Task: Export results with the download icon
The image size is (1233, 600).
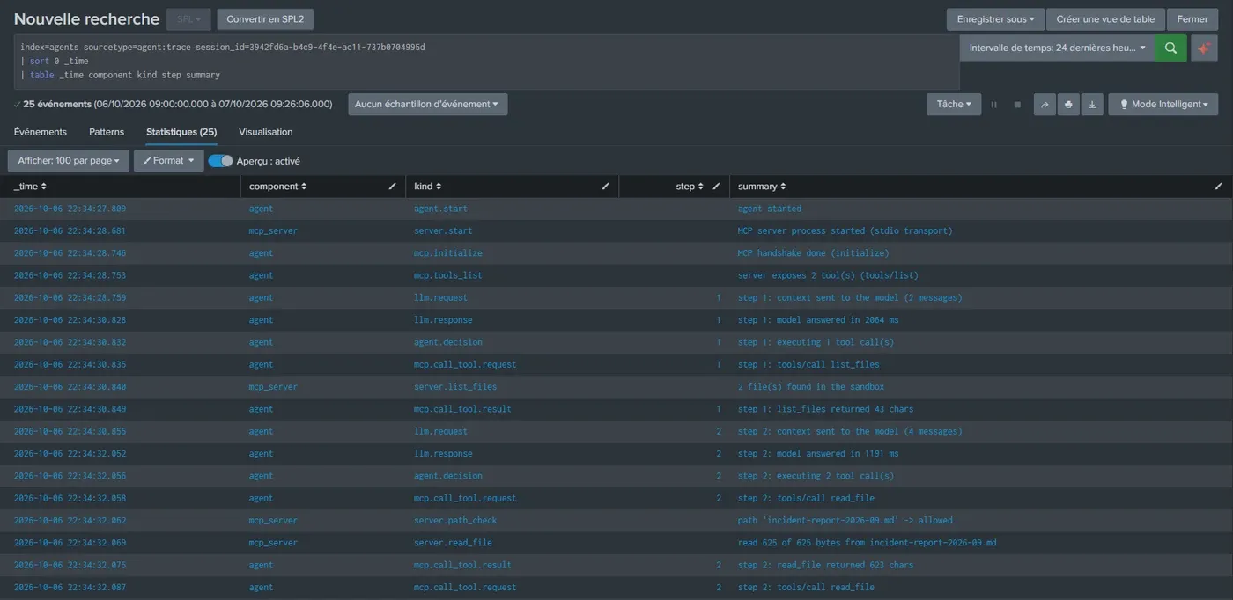Action: tap(1092, 105)
